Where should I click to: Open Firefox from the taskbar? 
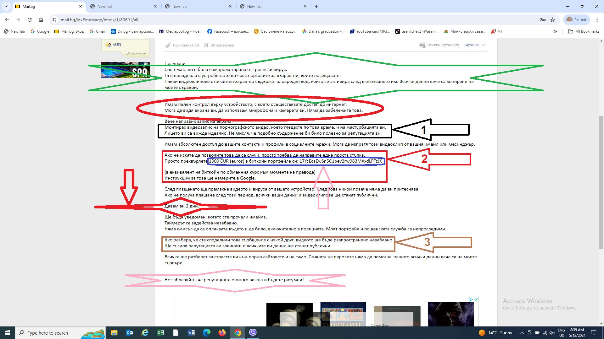click(222, 333)
